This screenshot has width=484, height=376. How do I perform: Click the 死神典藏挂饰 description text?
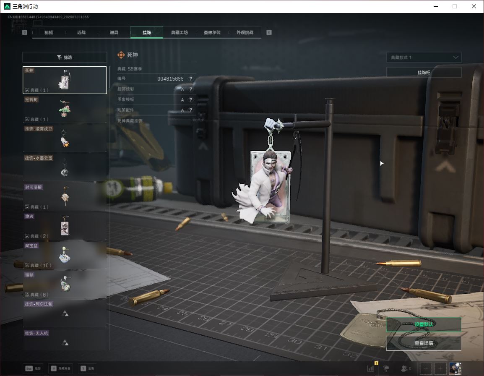coord(130,121)
